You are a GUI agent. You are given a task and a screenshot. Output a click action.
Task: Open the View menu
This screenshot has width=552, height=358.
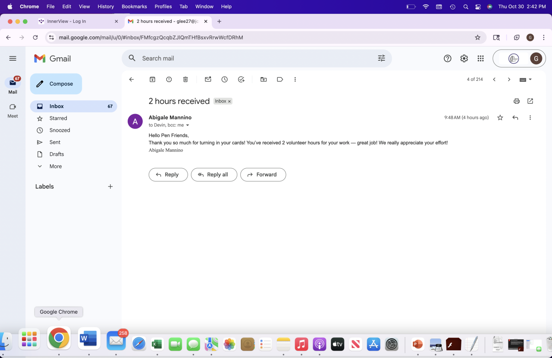(x=85, y=6)
